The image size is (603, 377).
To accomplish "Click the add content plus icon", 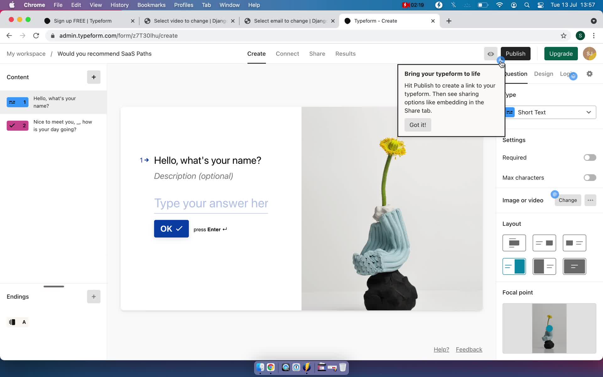I will tap(93, 77).
